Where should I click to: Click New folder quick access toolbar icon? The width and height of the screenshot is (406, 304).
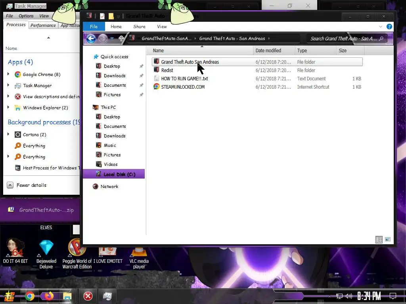pos(111,16)
